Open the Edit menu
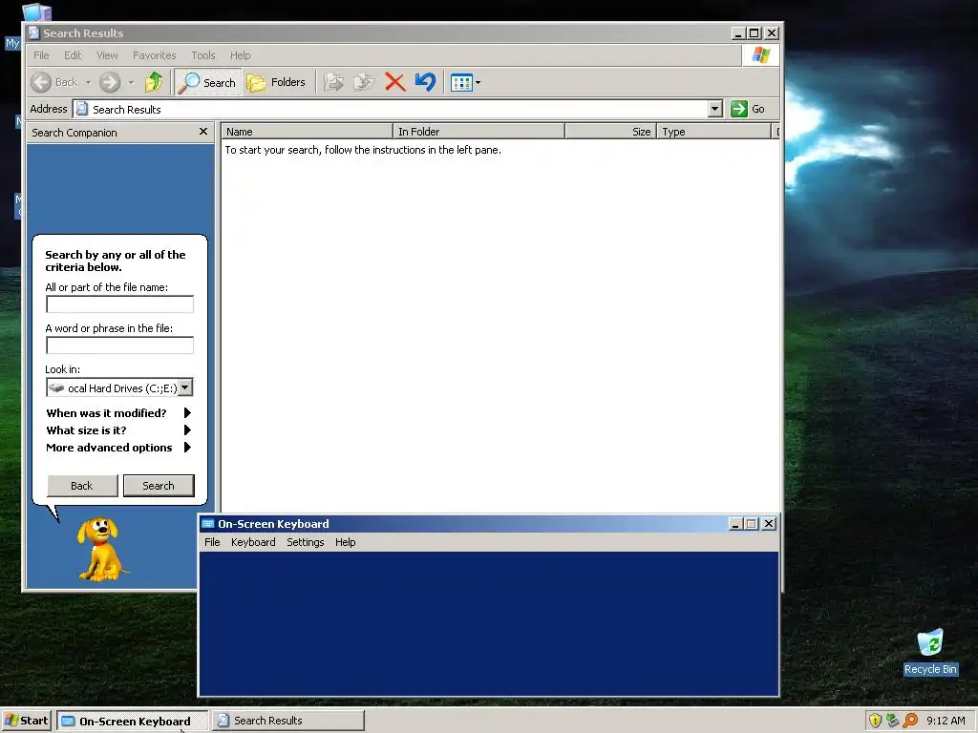The height and width of the screenshot is (733, 978). pos(73,55)
